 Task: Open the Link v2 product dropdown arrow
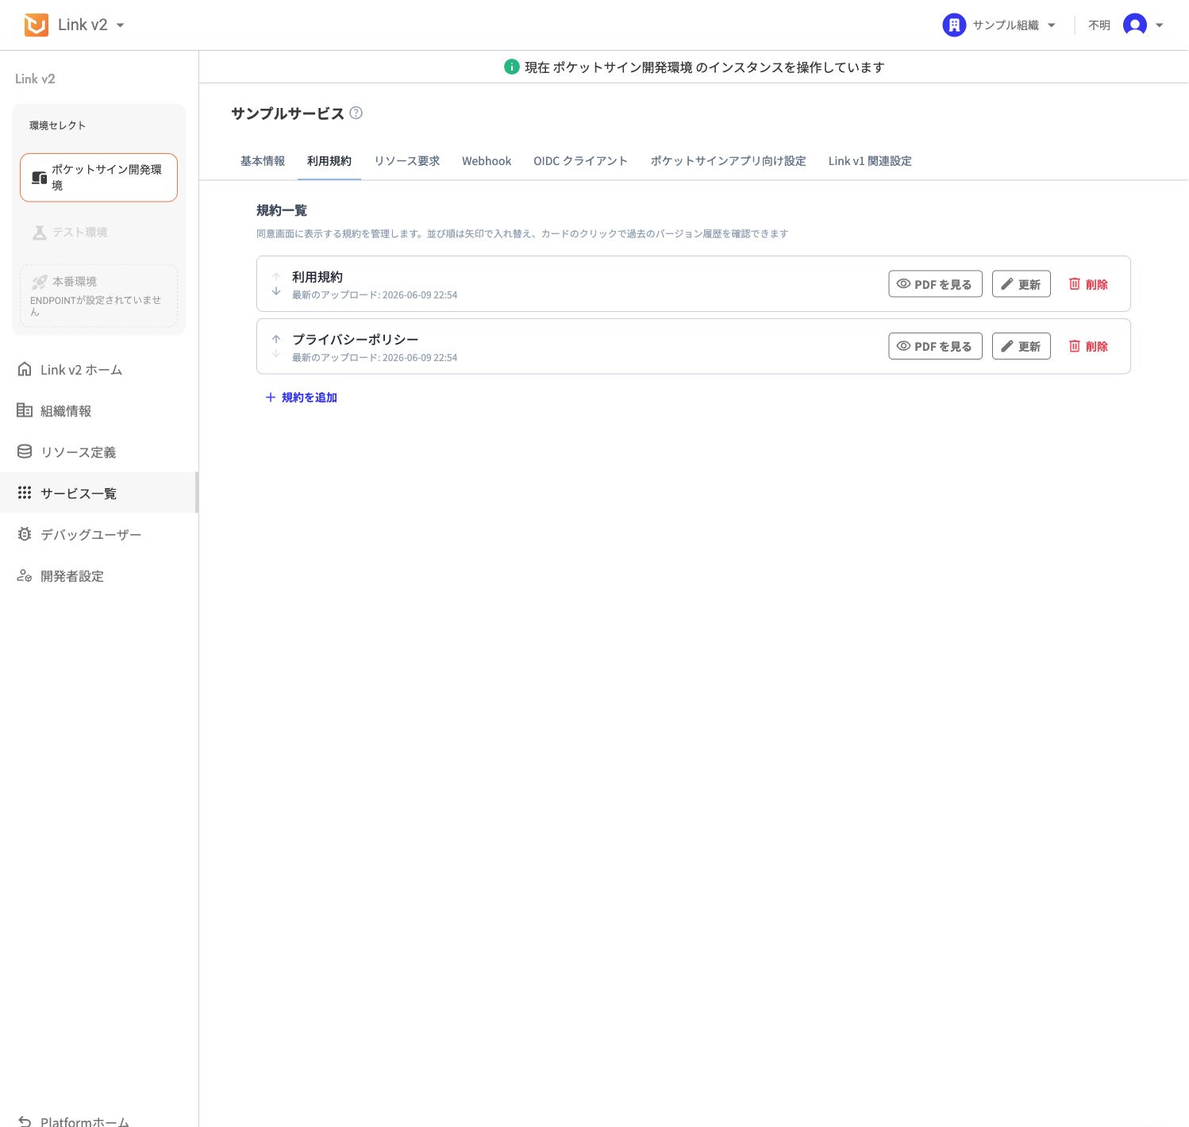(x=121, y=25)
